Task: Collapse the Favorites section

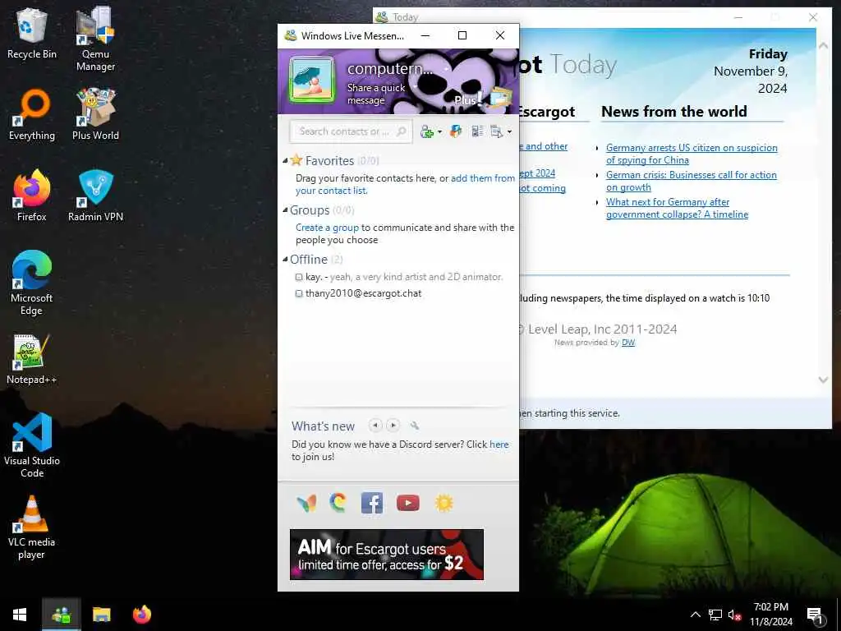Action: pyautogui.click(x=285, y=160)
